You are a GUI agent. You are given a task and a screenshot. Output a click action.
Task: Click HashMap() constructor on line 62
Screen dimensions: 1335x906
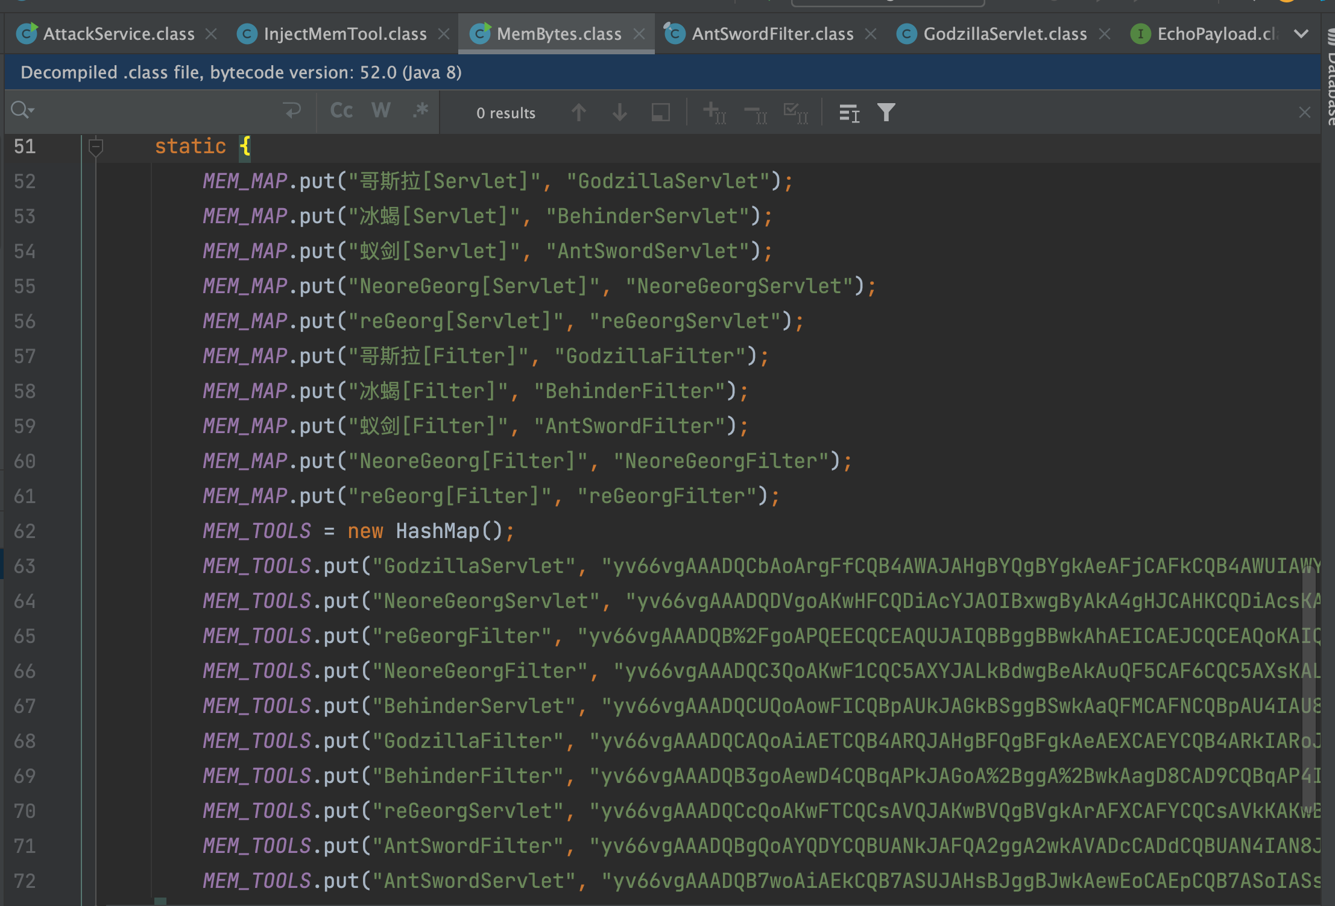coord(449,531)
